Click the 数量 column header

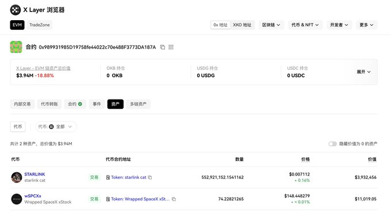239,159
